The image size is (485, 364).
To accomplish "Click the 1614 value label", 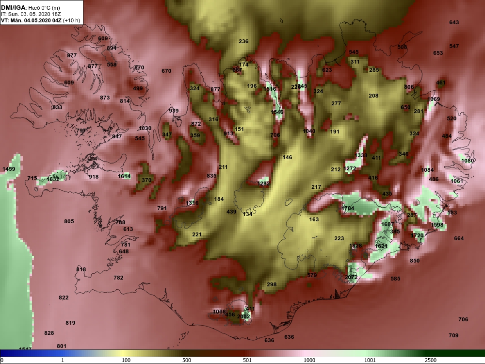I will tap(124, 176).
